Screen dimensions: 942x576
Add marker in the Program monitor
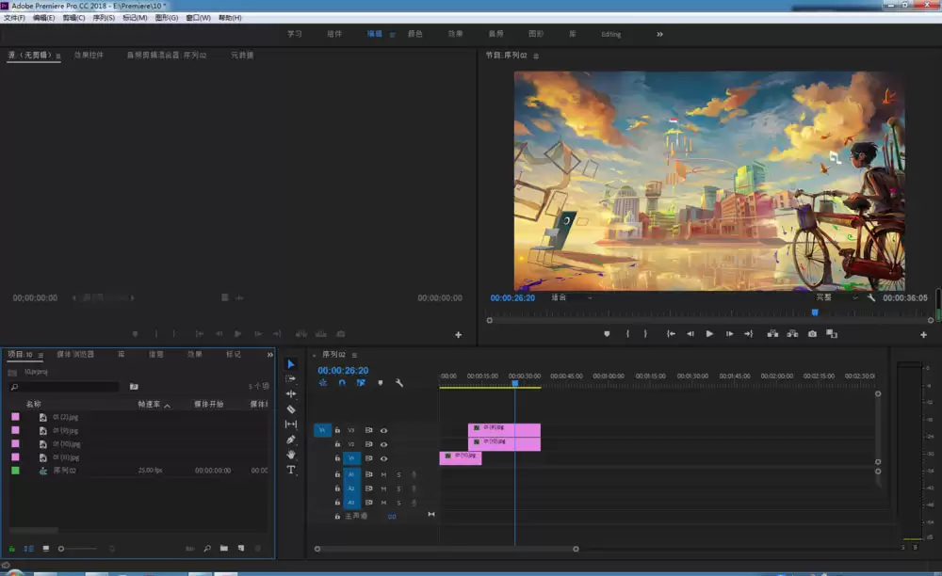[x=607, y=333]
